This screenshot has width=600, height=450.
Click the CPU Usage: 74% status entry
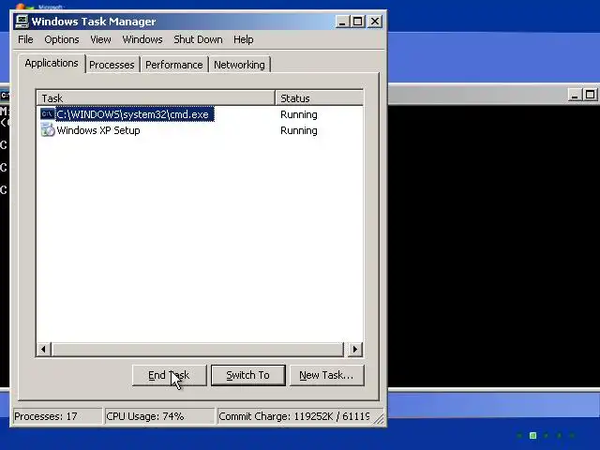pyautogui.click(x=159, y=416)
